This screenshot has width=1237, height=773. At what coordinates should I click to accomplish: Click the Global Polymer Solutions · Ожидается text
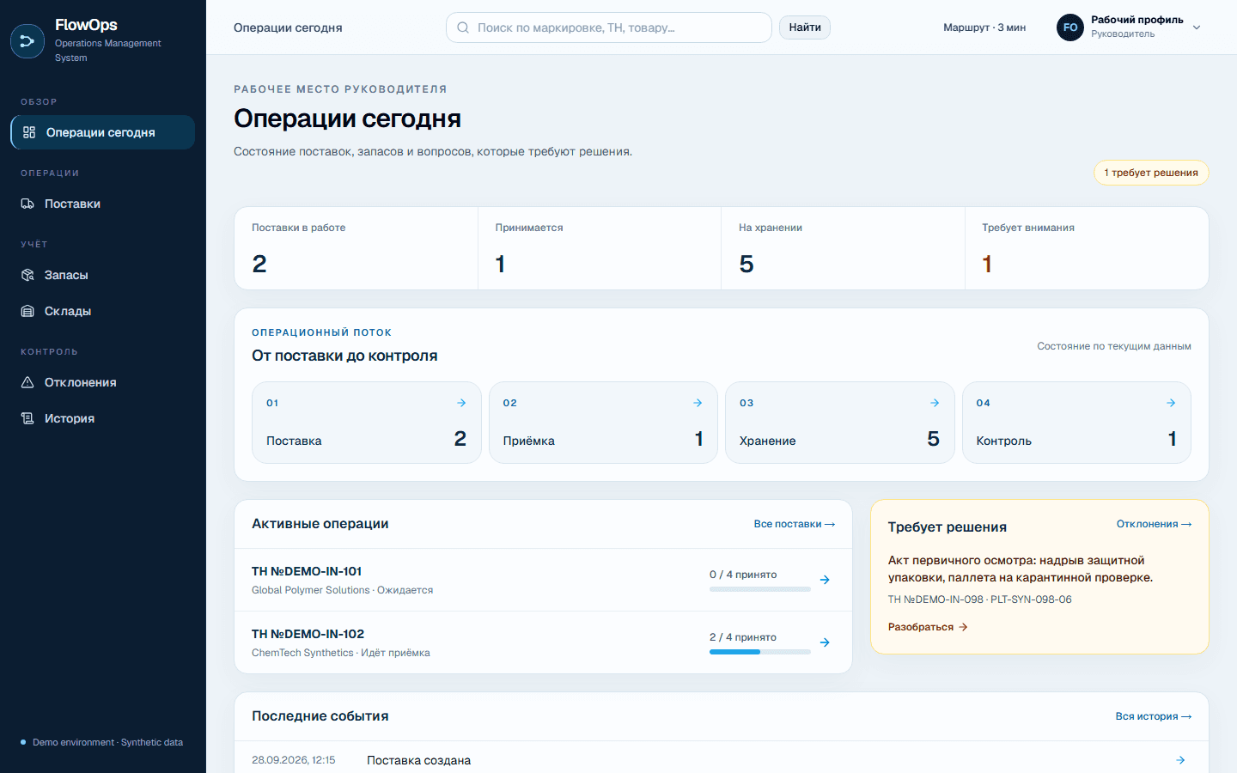pos(342,590)
